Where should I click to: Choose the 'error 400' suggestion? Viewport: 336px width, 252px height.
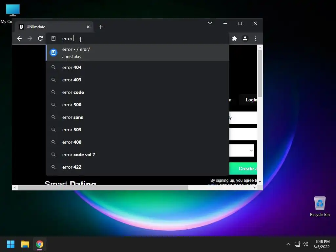(x=137, y=142)
